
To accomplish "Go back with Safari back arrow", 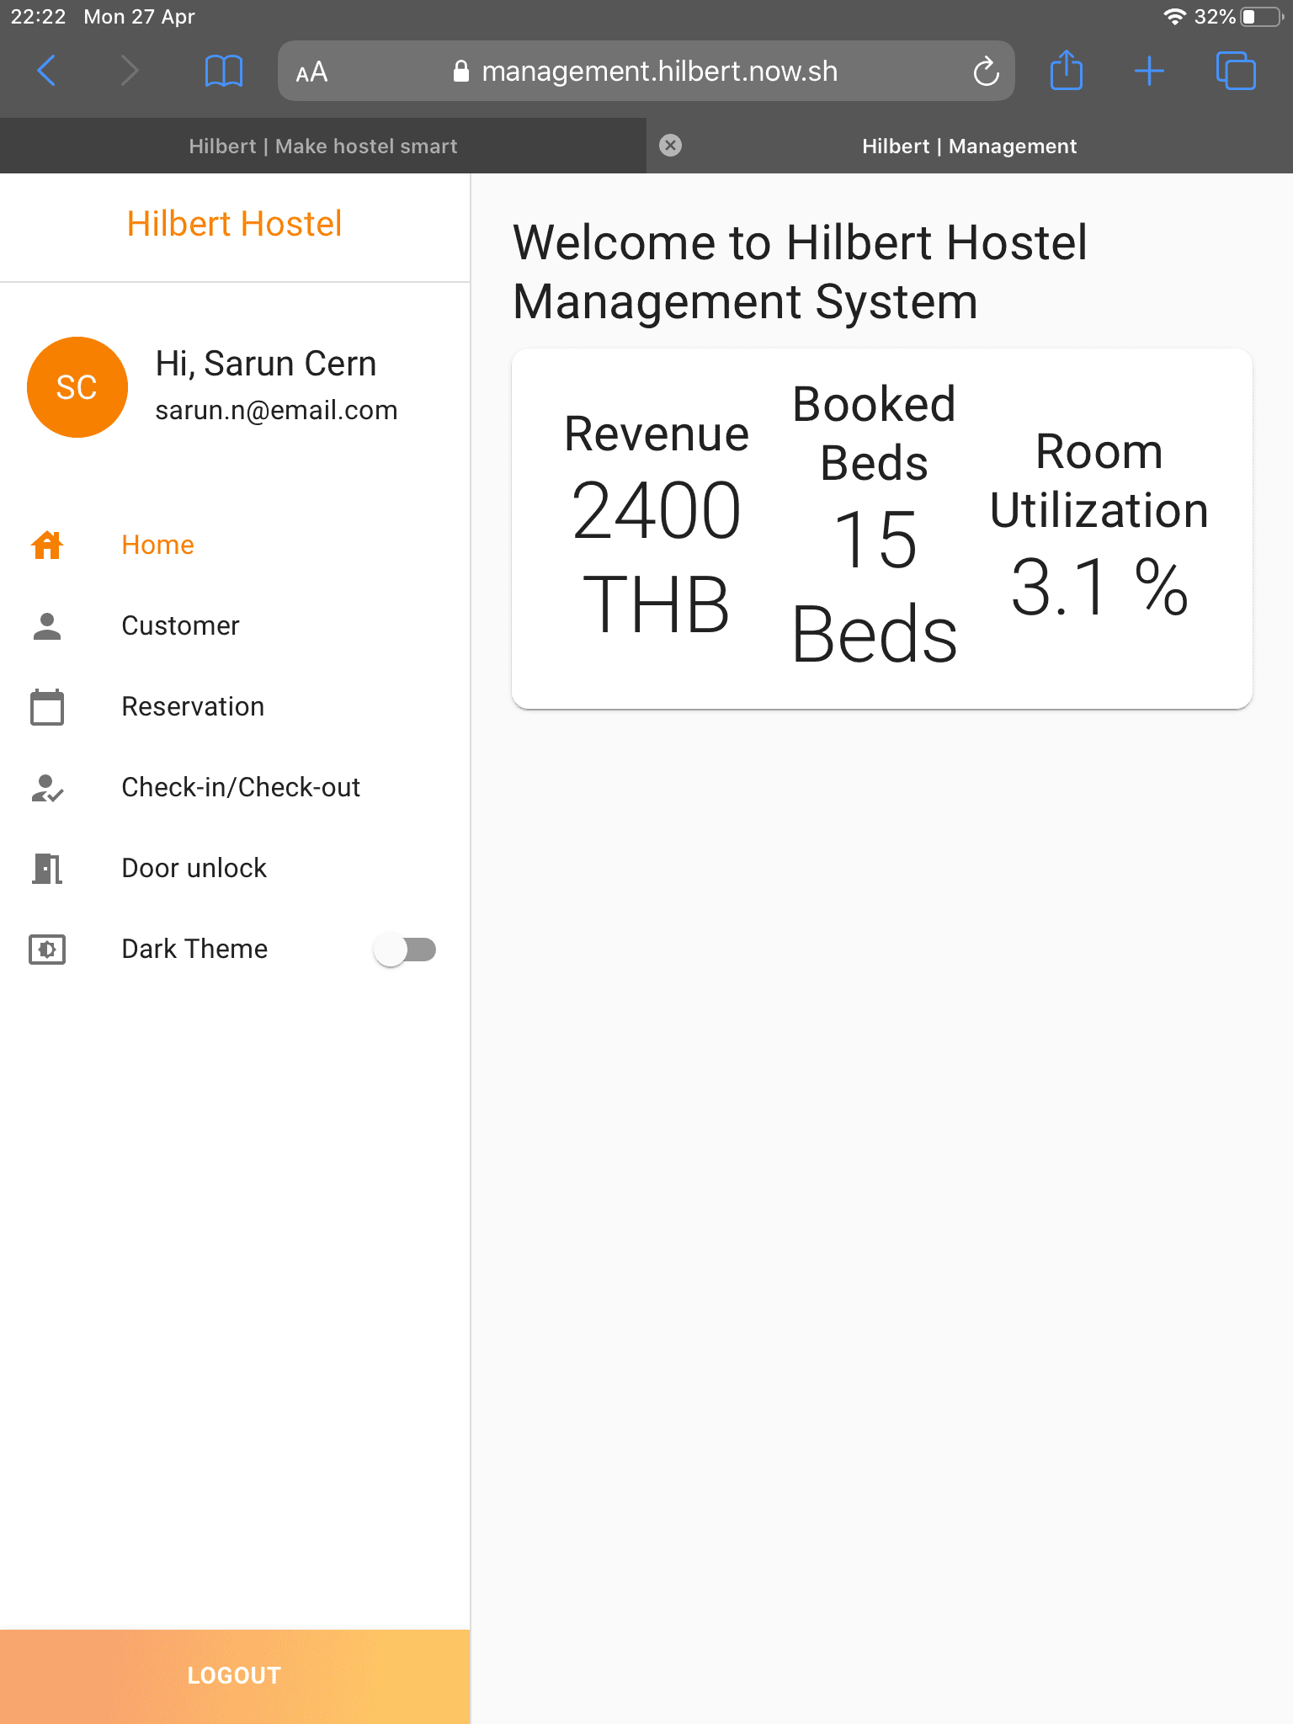I will point(47,71).
